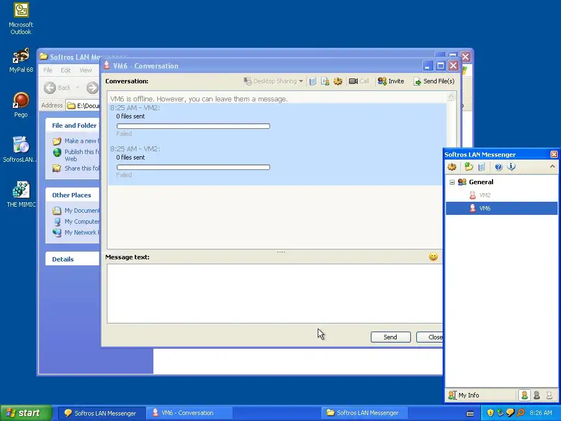Click the first failed file transfer progress bar
The height and width of the screenshot is (421, 561).
[x=193, y=126]
